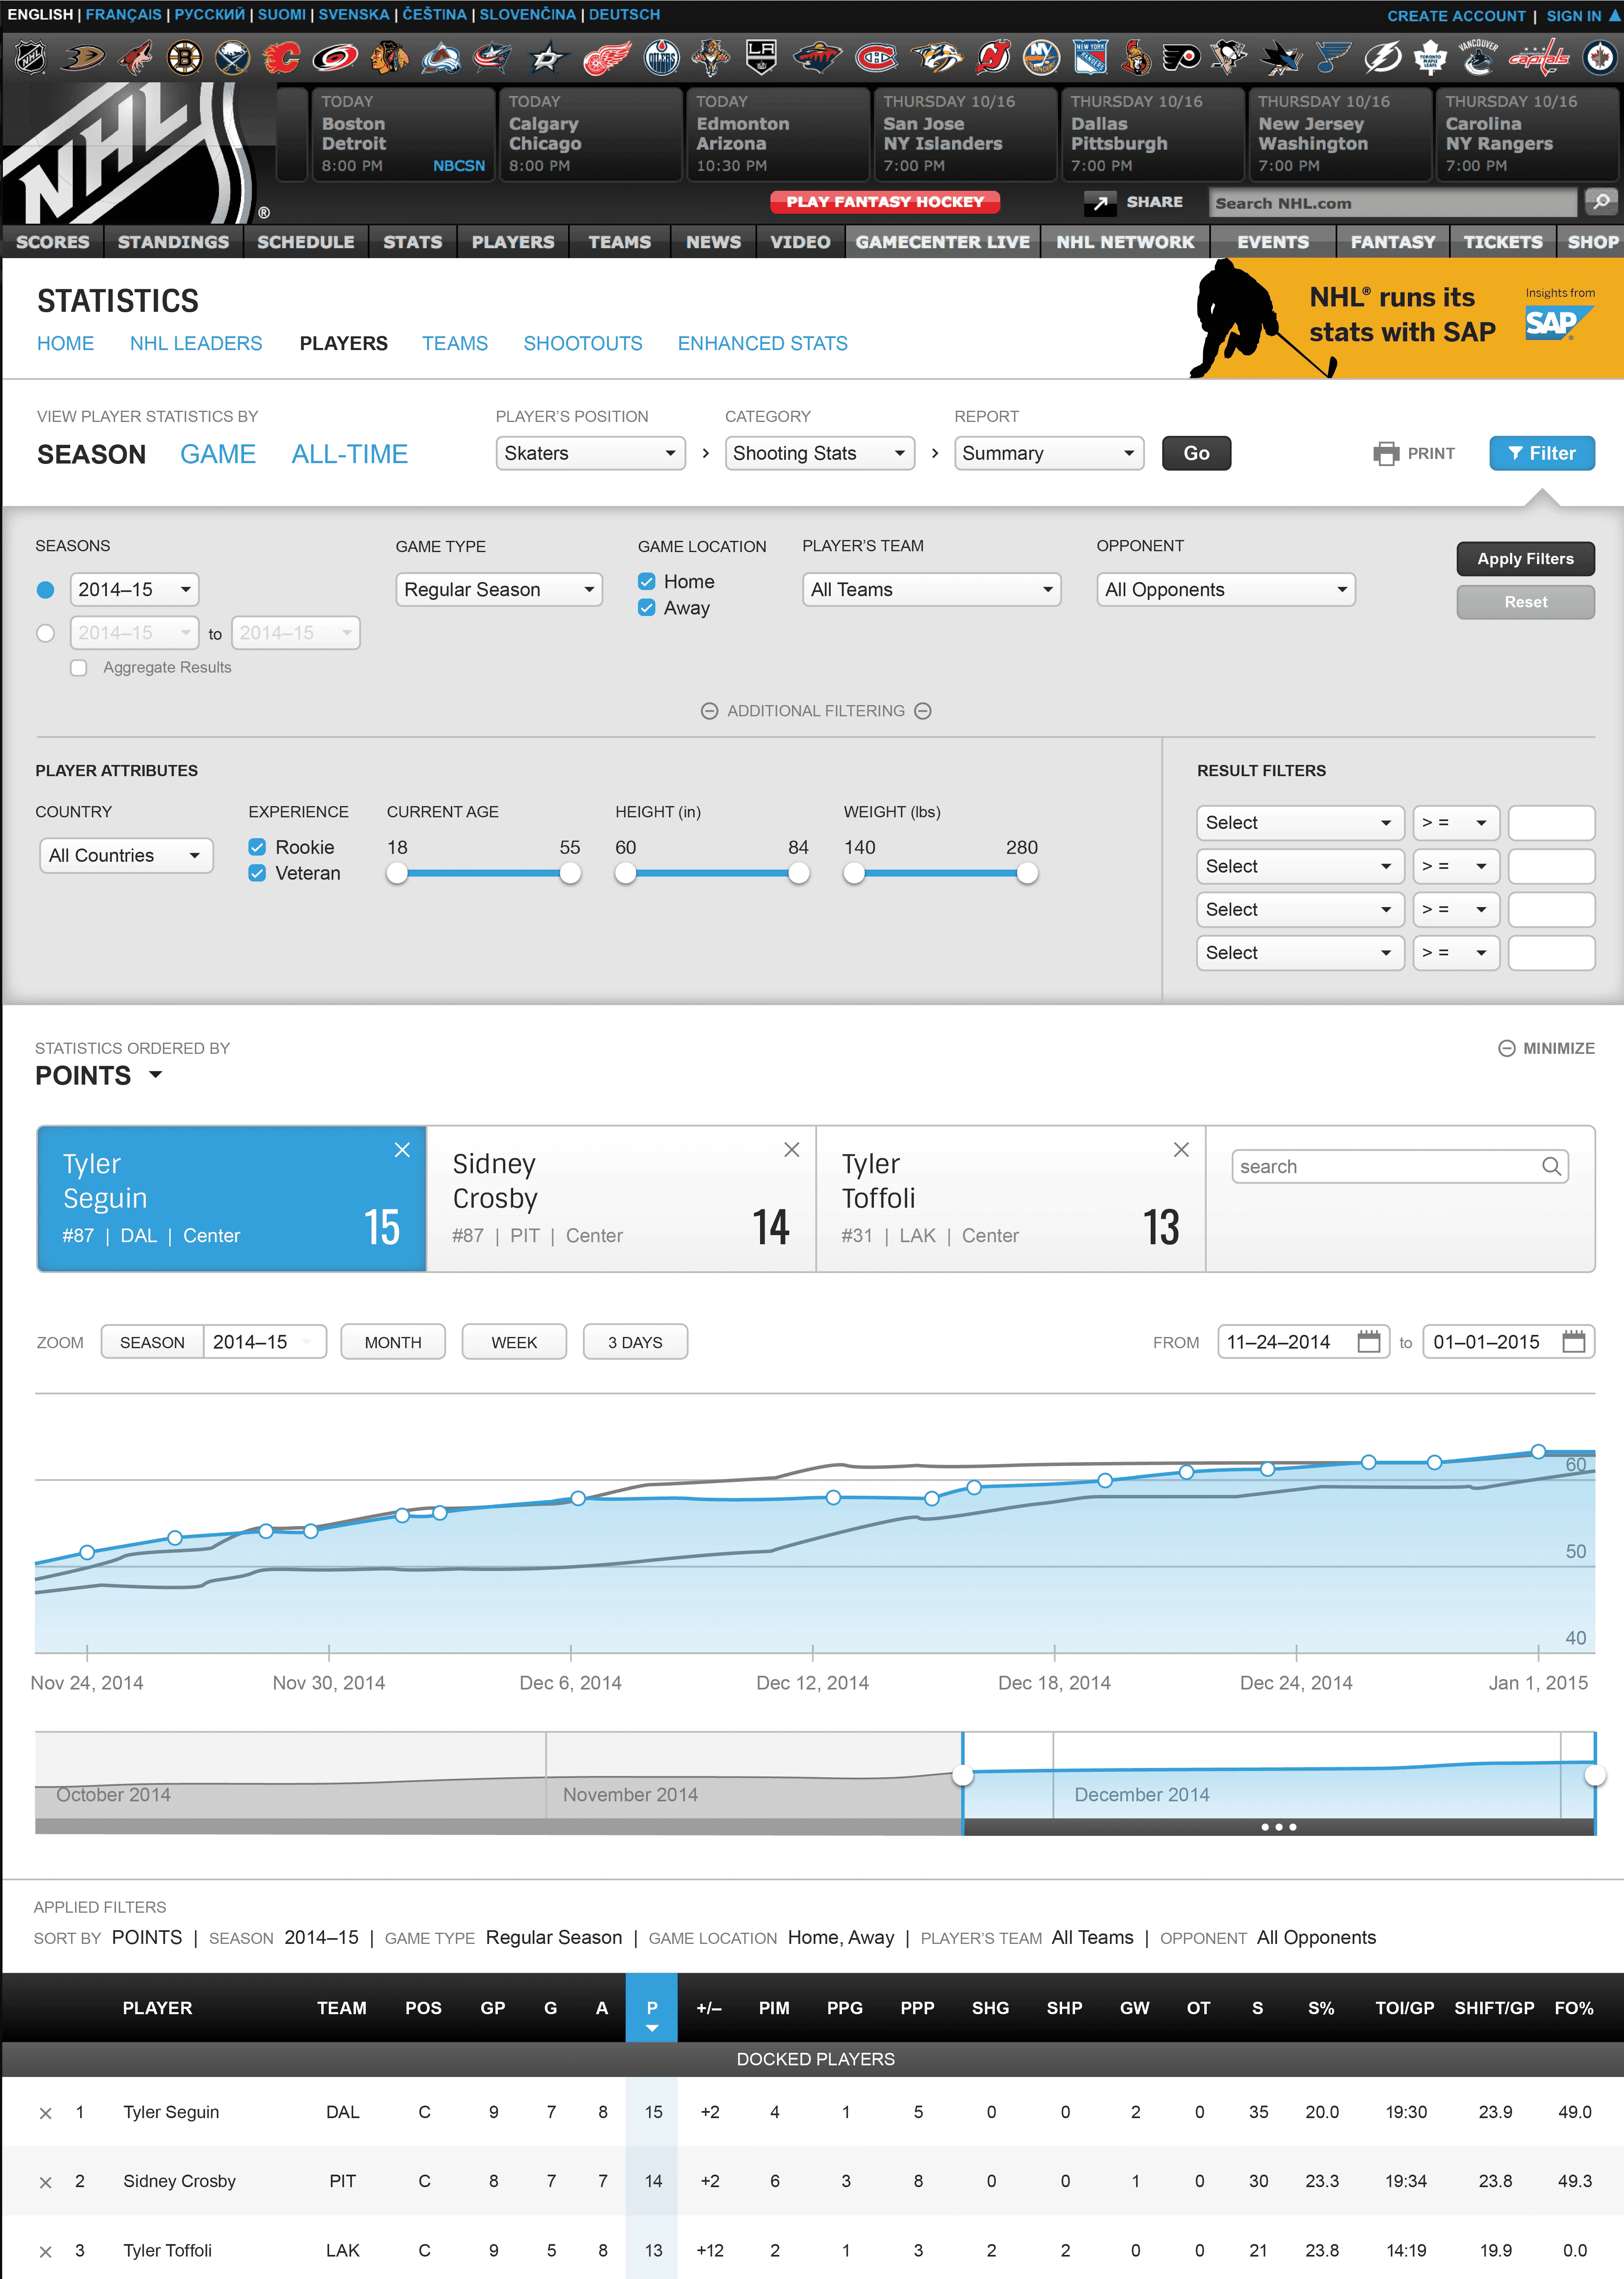
Task: Open the end date calendar icon
Action: click(x=1574, y=1342)
